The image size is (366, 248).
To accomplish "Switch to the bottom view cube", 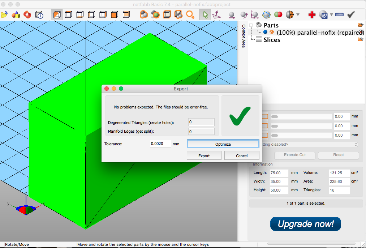I will click(x=80, y=15).
